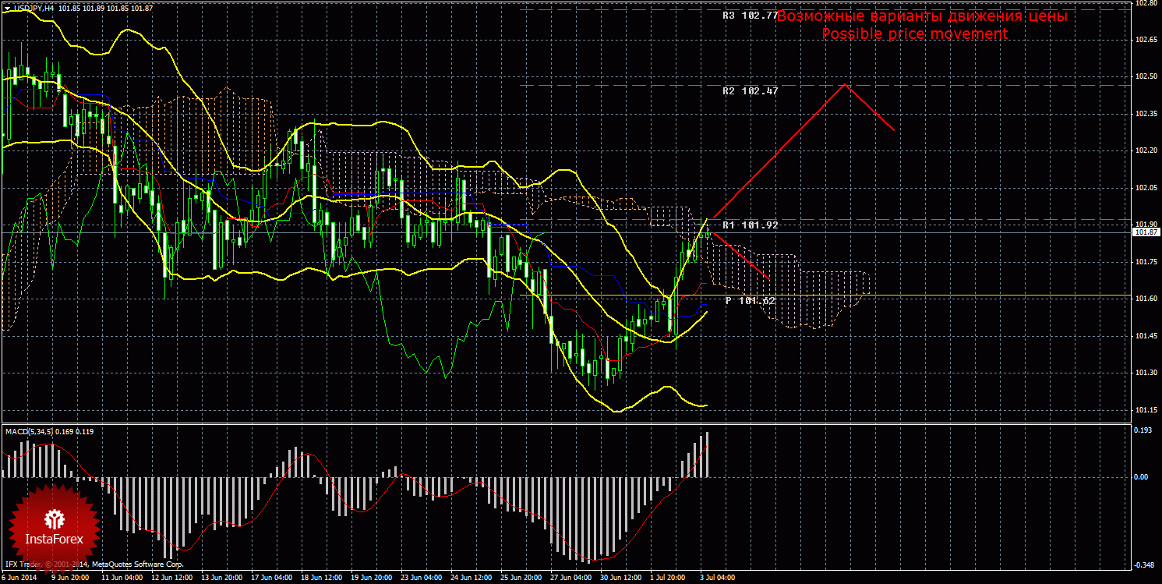Click the 24 Jun 12:00 time label
This screenshot has width=1162, height=584.
[472, 578]
